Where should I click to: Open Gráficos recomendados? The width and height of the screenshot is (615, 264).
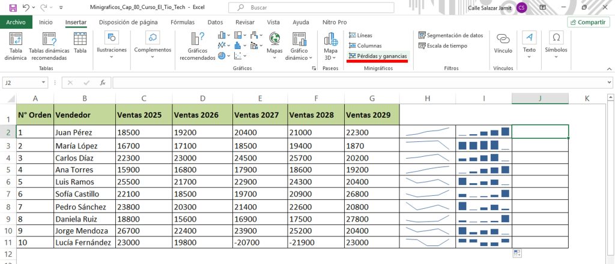pos(197,45)
